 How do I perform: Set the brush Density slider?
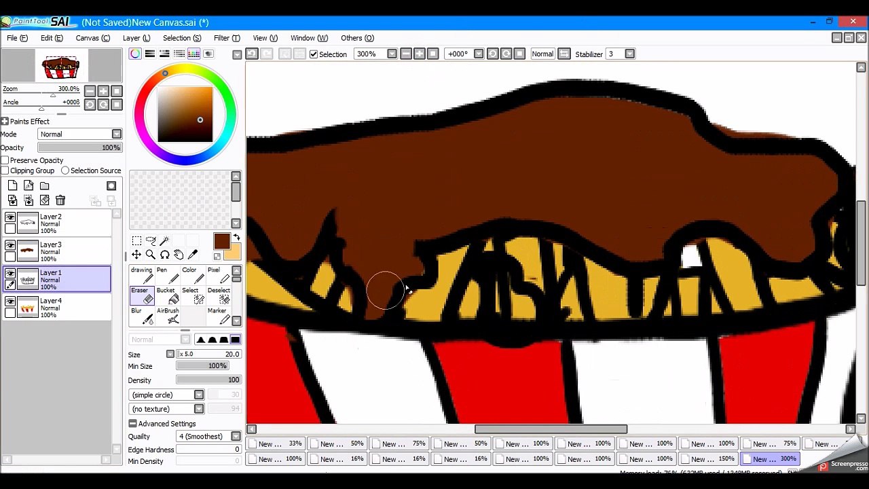208,380
